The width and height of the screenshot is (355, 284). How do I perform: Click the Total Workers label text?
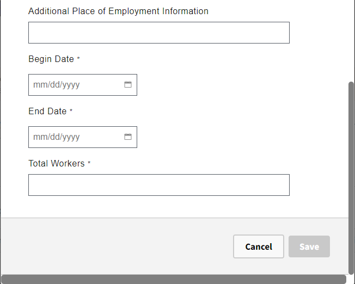tap(56, 163)
